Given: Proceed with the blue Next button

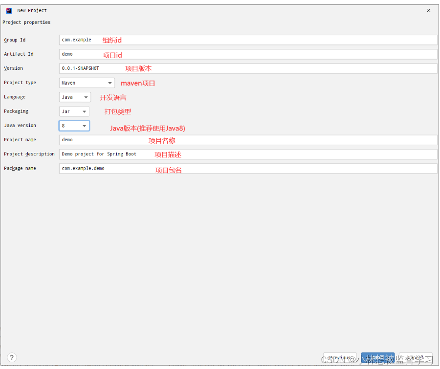Looking at the screenshot, I should pyautogui.click(x=378, y=358).
